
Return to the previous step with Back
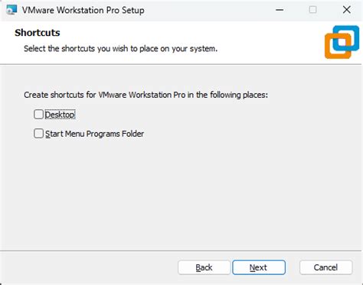204,267
